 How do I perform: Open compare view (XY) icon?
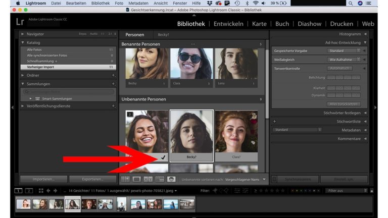coord(148,179)
